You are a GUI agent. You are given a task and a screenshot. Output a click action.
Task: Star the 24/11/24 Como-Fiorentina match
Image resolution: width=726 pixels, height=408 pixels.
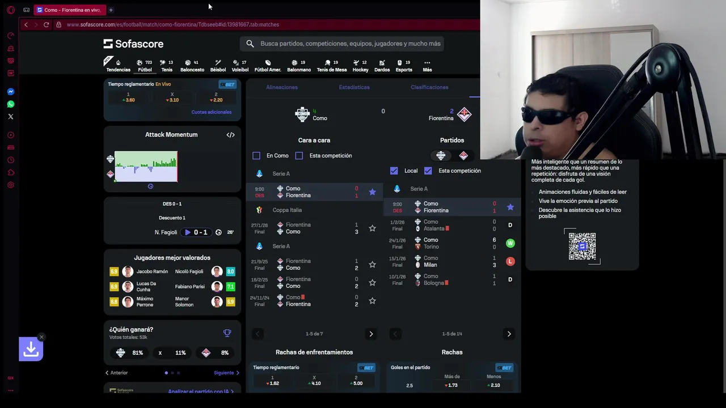click(372, 301)
